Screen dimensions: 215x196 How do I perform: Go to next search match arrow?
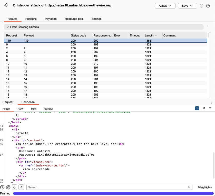pos(21,187)
